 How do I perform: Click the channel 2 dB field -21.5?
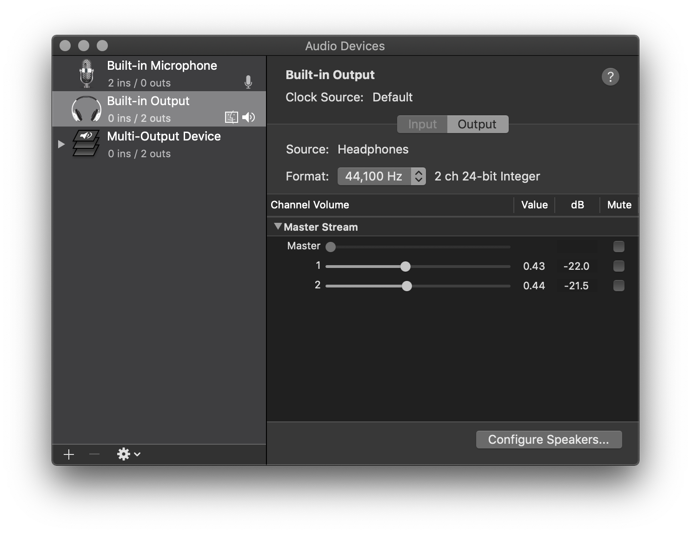[577, 286]
